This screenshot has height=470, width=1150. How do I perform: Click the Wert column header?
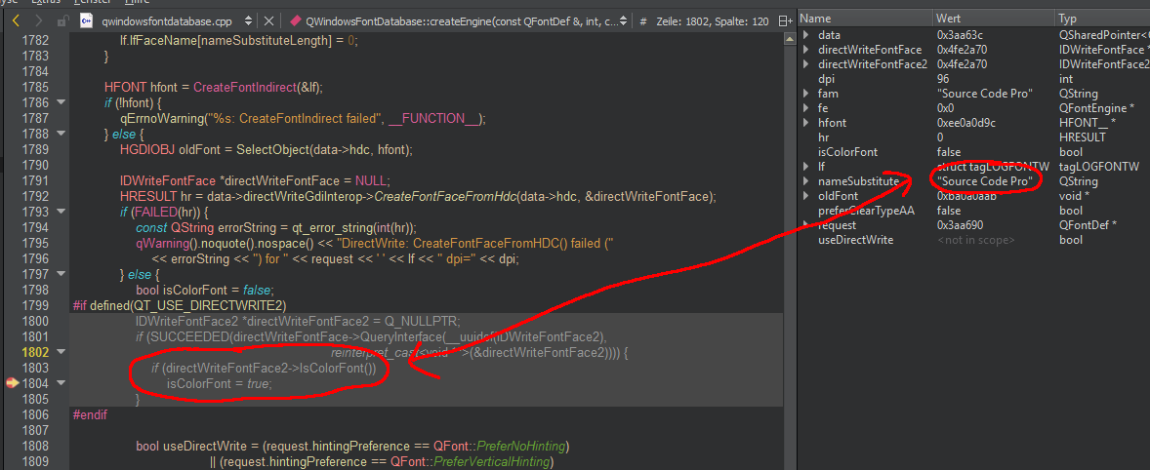coord(993,19)
